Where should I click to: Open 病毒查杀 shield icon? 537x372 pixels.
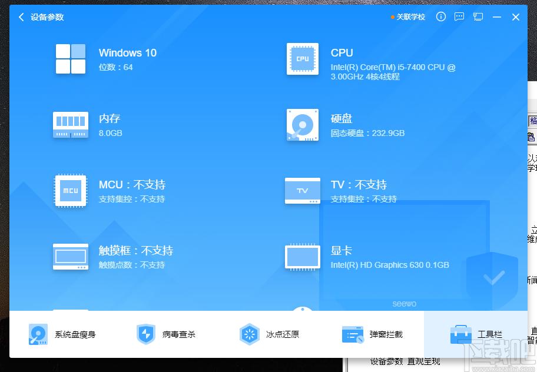[x=145, y=334]
